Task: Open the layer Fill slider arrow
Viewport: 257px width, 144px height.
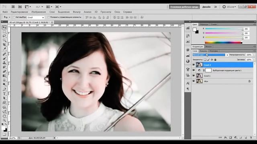Action: [x=254, y=60]
